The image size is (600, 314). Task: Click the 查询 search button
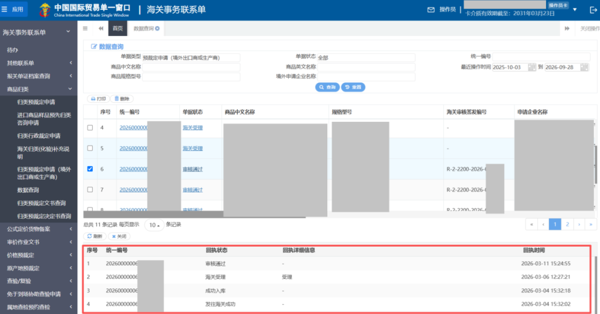tap(327, 87)
